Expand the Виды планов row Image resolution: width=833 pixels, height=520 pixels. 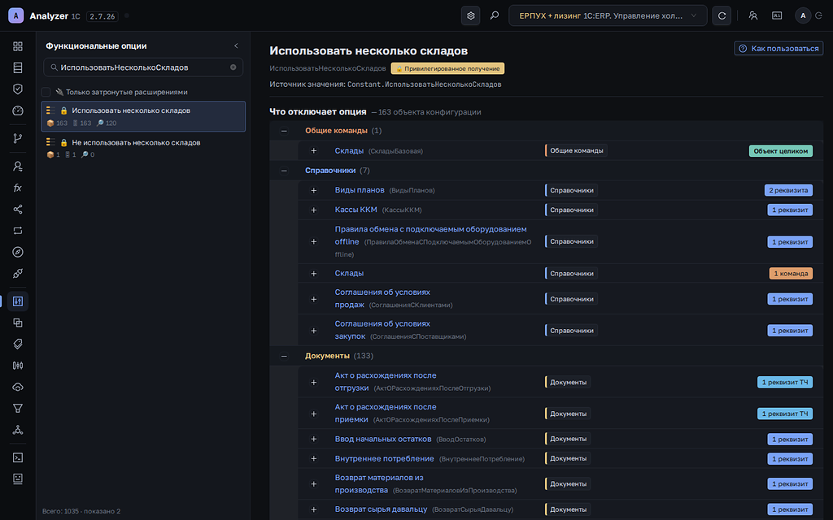click(x=313, y=190)
